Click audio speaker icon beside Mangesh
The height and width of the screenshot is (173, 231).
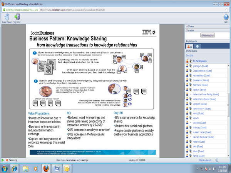[x=191, y=104]
